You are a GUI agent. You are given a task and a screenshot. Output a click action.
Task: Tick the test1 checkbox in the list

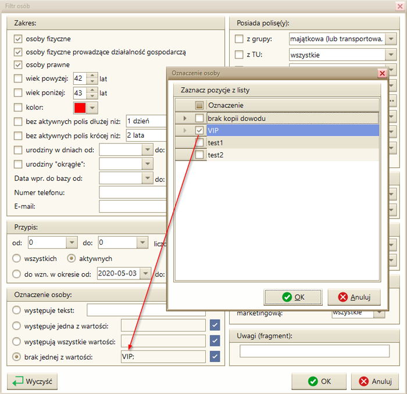point(199,142)
